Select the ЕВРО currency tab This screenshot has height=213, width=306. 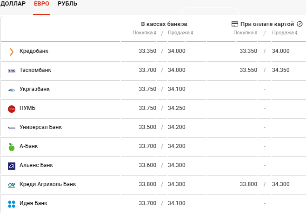(41, 4)
